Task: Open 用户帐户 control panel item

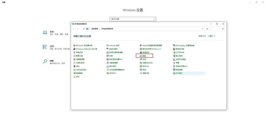Action: [x=111, y=73]
